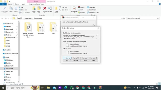Click Select all in ribbon
161x90 pixels.
point(91,7)
